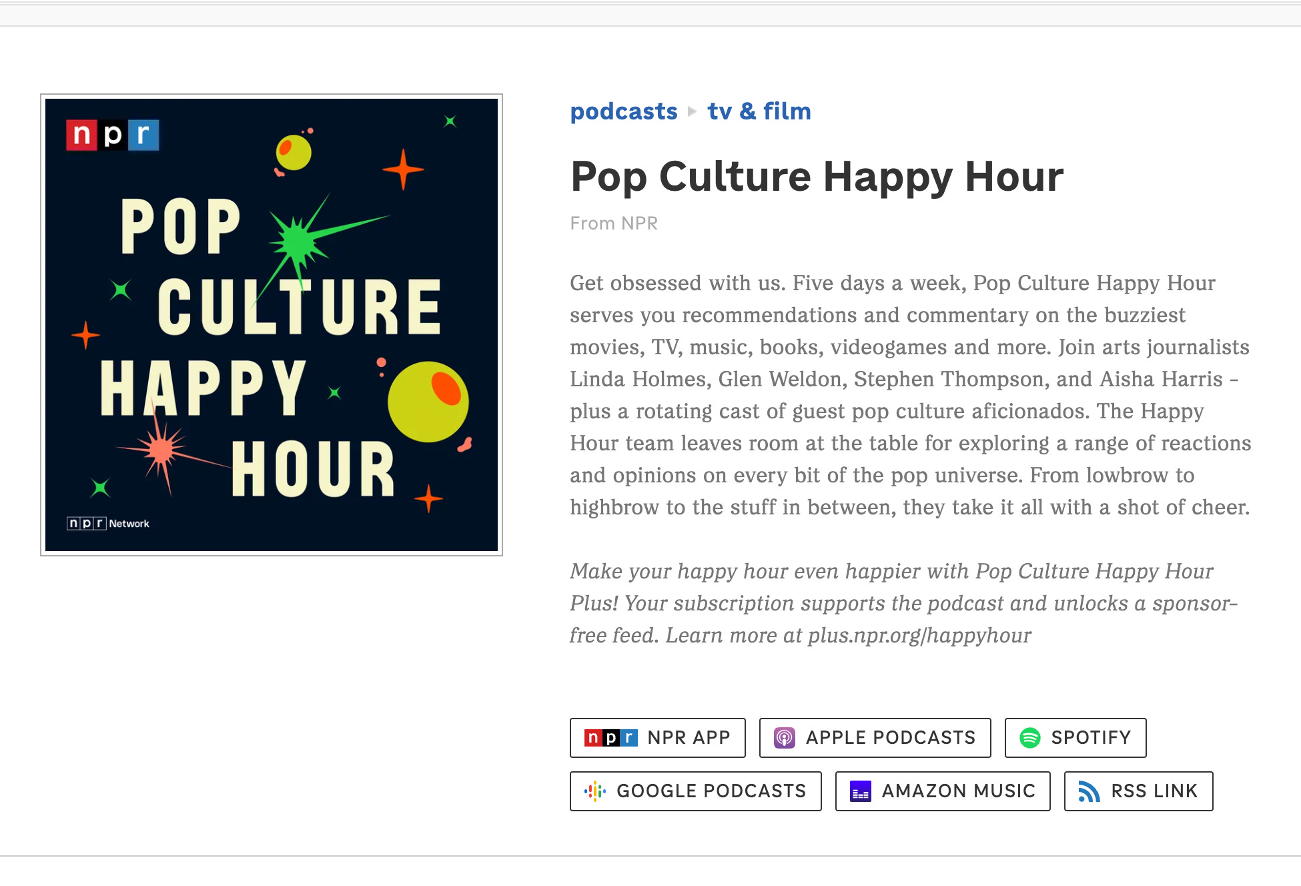Image resolution: width=1301 pixels, height=886 pixels.
Task: Click the From NPR text
Action: pos(614,223)
